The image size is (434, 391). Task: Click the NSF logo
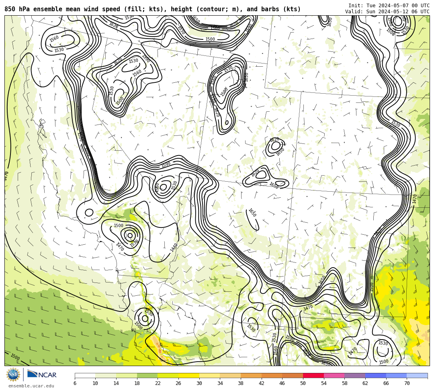pyautogui.click(x=13, y=375)
